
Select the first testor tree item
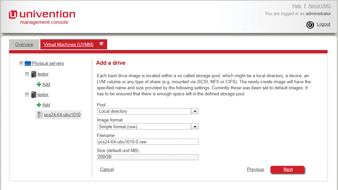pyautogui.click(x=43, y=74)
